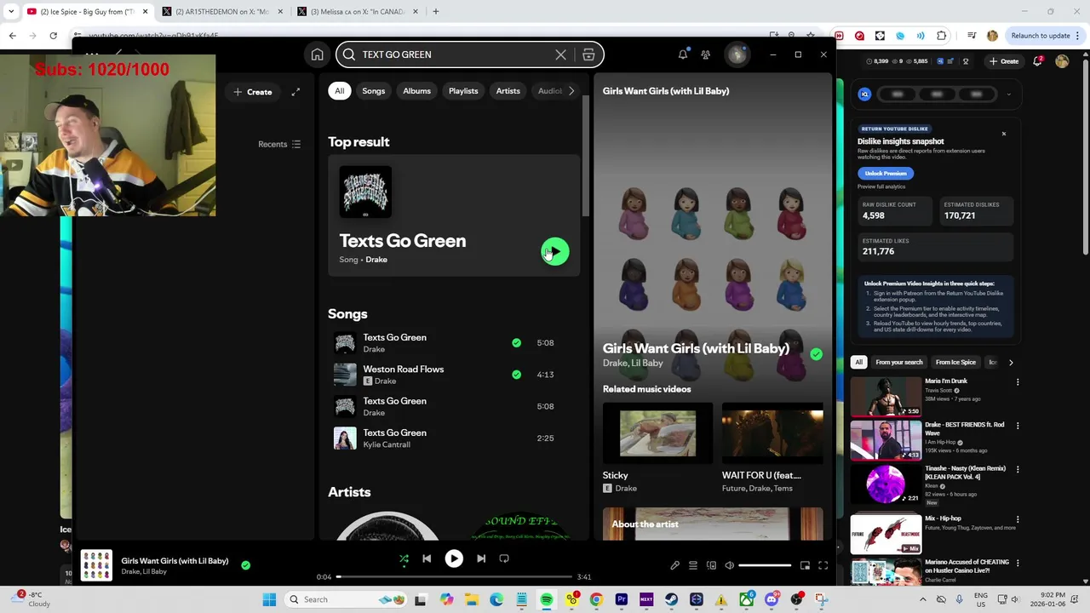Image resolution: width=1090 pixels, height=613 pixels.
Task: Toggle saved check in Now Playing panel
Action: pos(816,354)
